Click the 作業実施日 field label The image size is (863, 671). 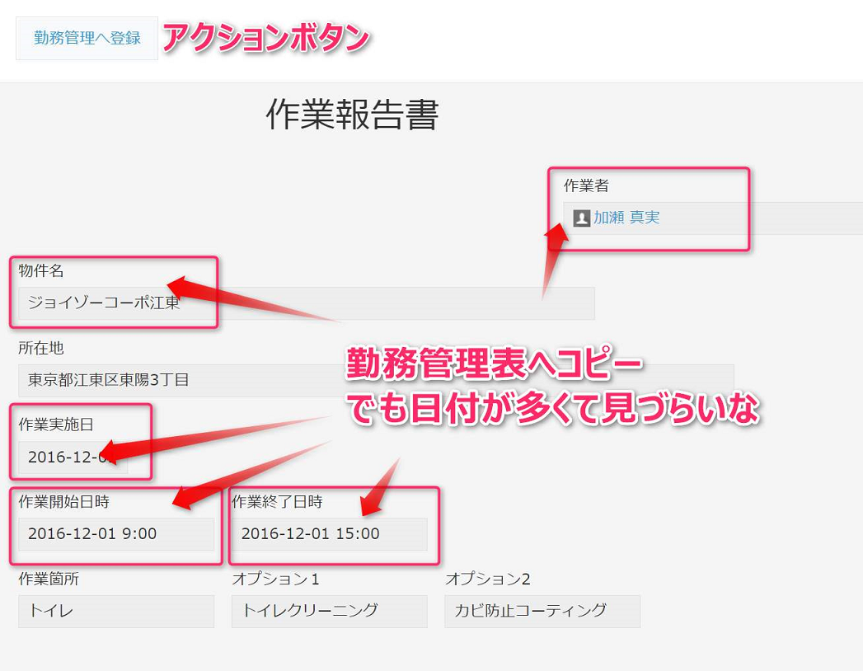(x=56, y=425)
